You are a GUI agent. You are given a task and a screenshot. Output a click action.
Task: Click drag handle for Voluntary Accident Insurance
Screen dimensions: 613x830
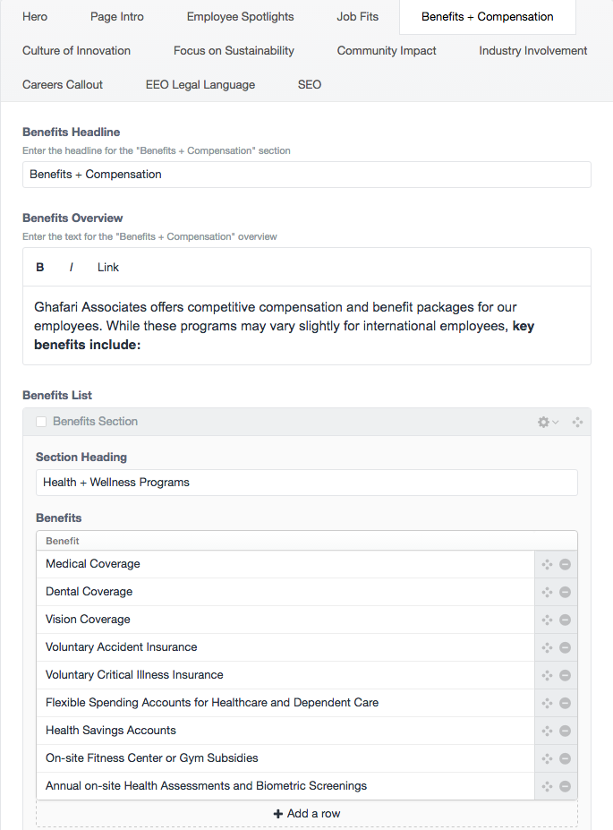547,647
